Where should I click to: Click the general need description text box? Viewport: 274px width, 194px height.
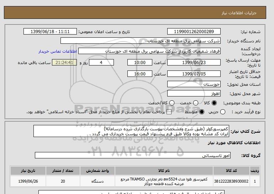[x=131, y=131]
